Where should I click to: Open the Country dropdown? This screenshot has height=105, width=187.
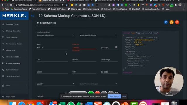click(56, 84)
